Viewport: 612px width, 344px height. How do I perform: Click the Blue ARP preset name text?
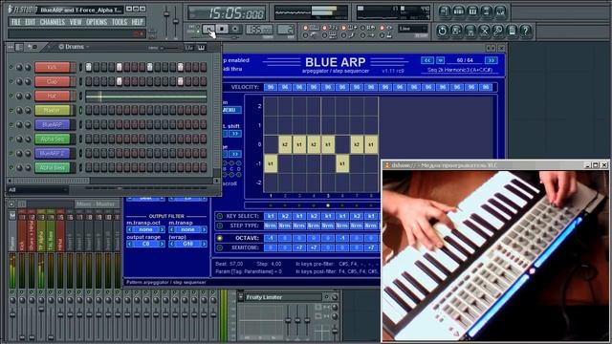click(x=459, y=70)
